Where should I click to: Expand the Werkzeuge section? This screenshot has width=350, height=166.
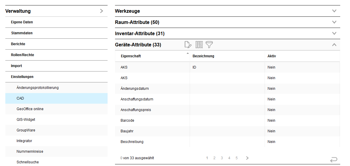point(334,11)
